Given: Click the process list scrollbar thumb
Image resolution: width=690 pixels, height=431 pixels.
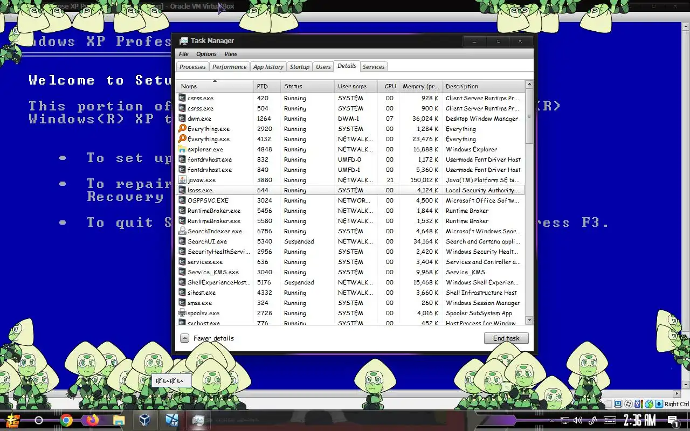Looking at the screenshot, I should pos(529,116).
